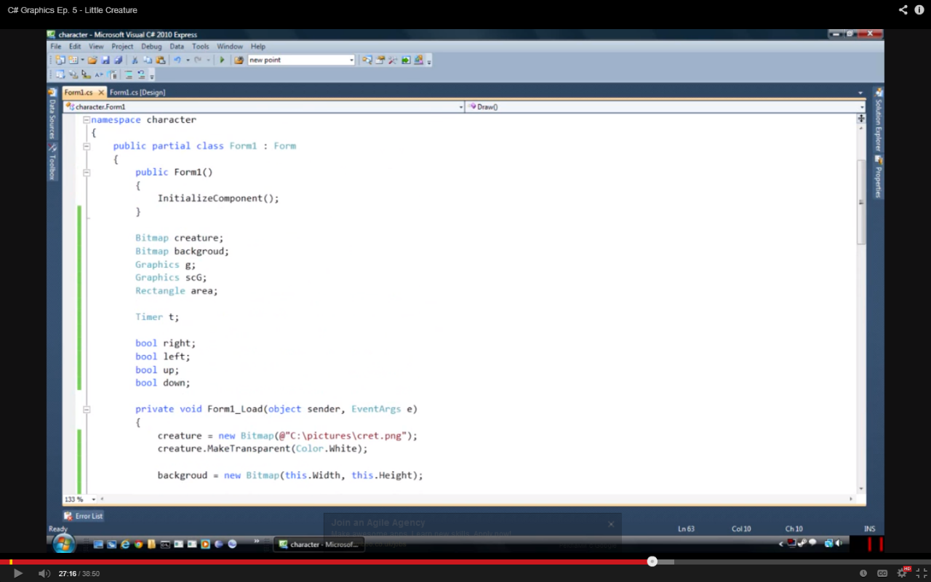Expand the Draw() members dropdown
Viewport: 931px width, 582px height.
pyautogui.click(x=862, y=107)
